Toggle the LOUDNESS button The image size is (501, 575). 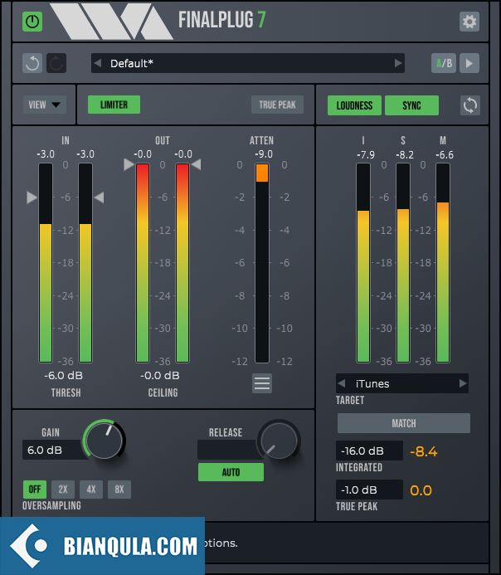pyautogui.click(x=354, y=105)
